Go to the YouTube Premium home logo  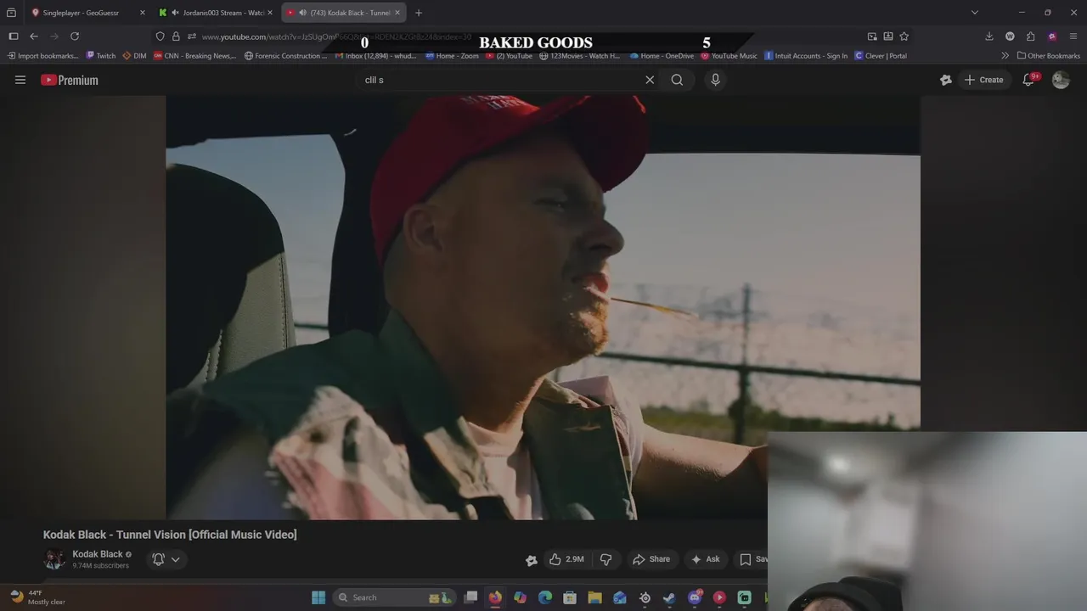pyautogui.click(x=70, y=80)
